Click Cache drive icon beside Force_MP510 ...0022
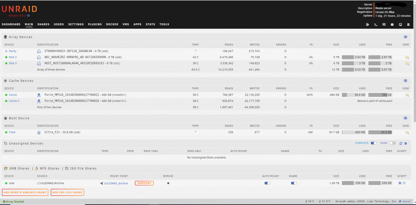This screenshot has height=205, width=416. pos(39,95)
